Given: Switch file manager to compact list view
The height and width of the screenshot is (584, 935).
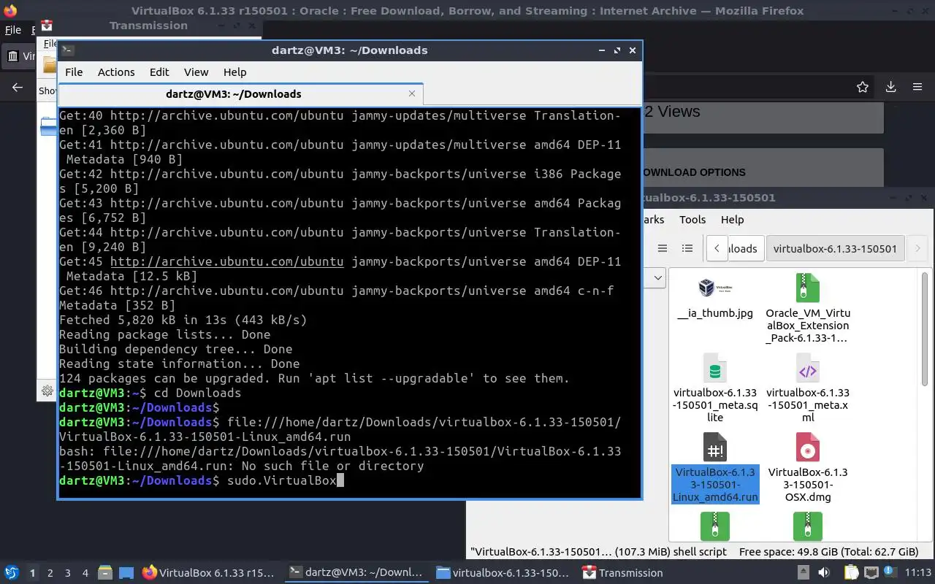Looking at the screenshot, I should [x=663, y=248].
